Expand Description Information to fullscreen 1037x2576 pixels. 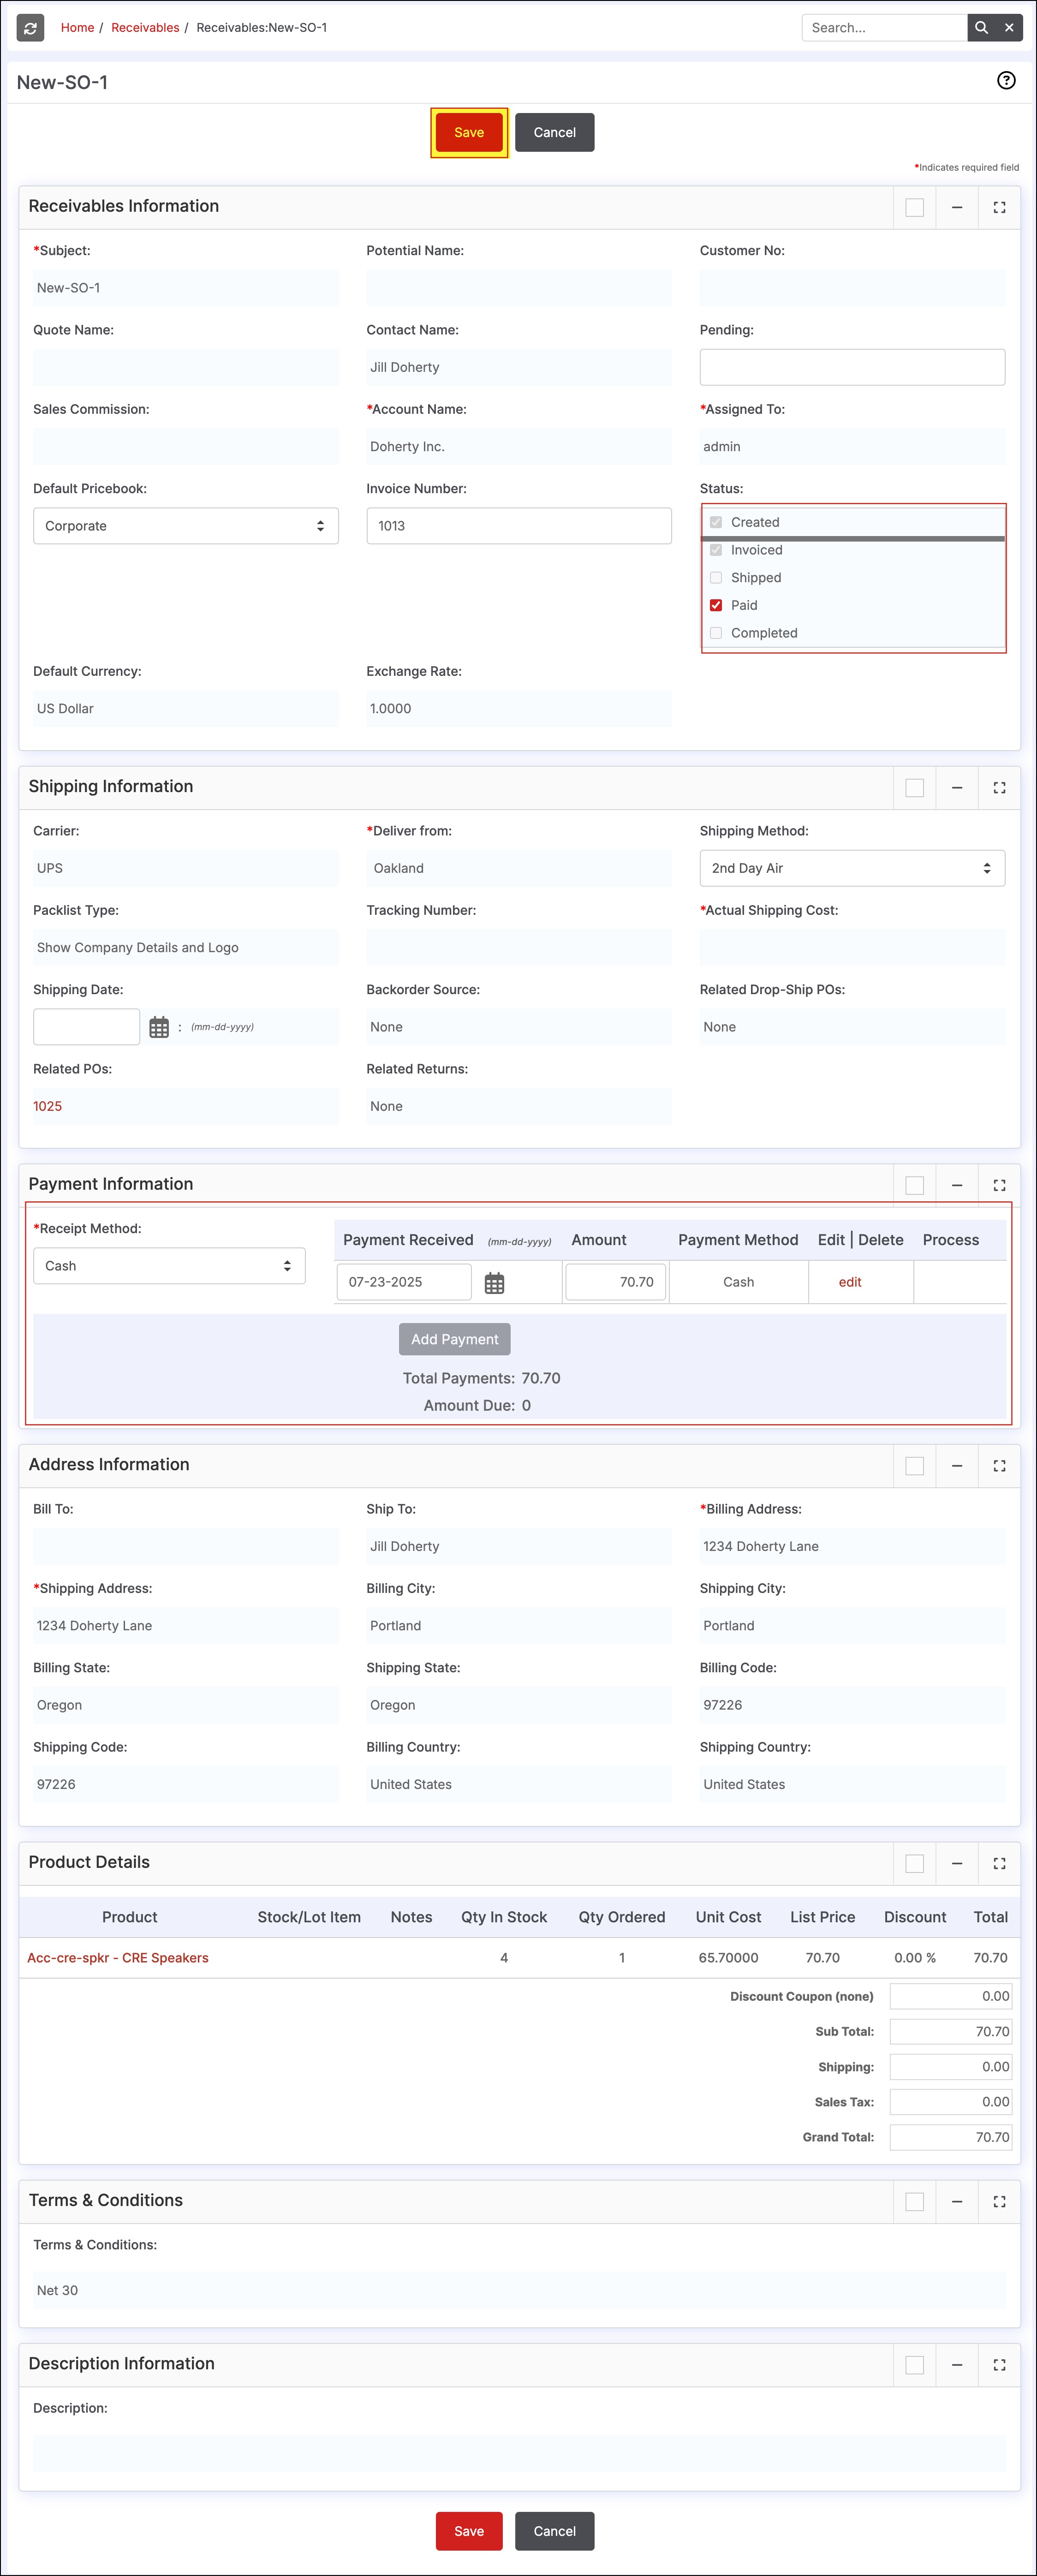click(999, 2365)
